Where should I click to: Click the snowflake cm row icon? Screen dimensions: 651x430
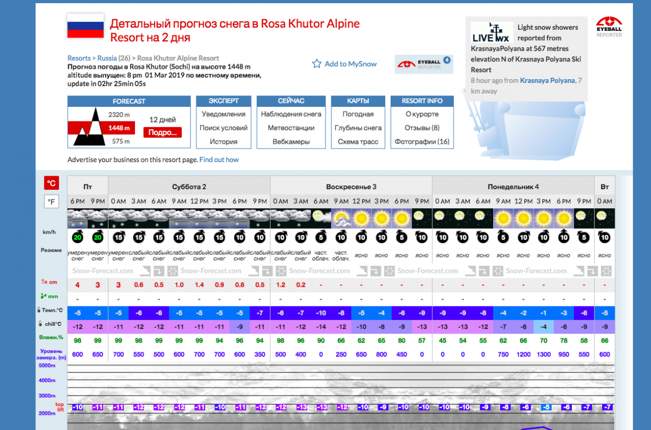click(x=44, y=282)
